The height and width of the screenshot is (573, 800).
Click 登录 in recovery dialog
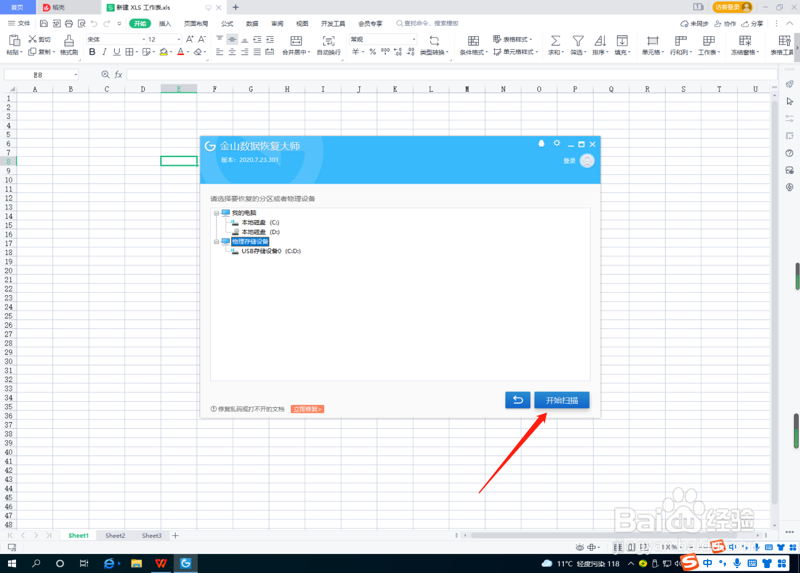coord(569,161)
